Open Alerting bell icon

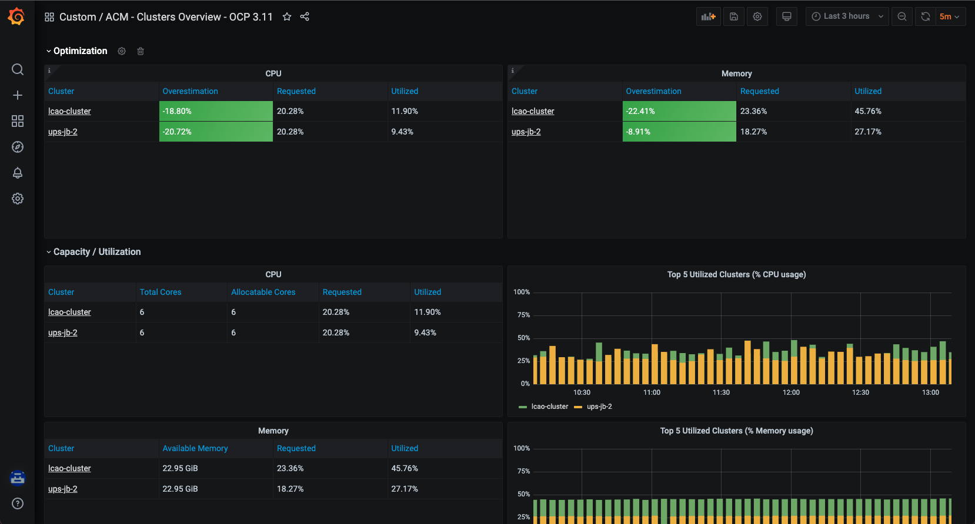coord(18,173)
